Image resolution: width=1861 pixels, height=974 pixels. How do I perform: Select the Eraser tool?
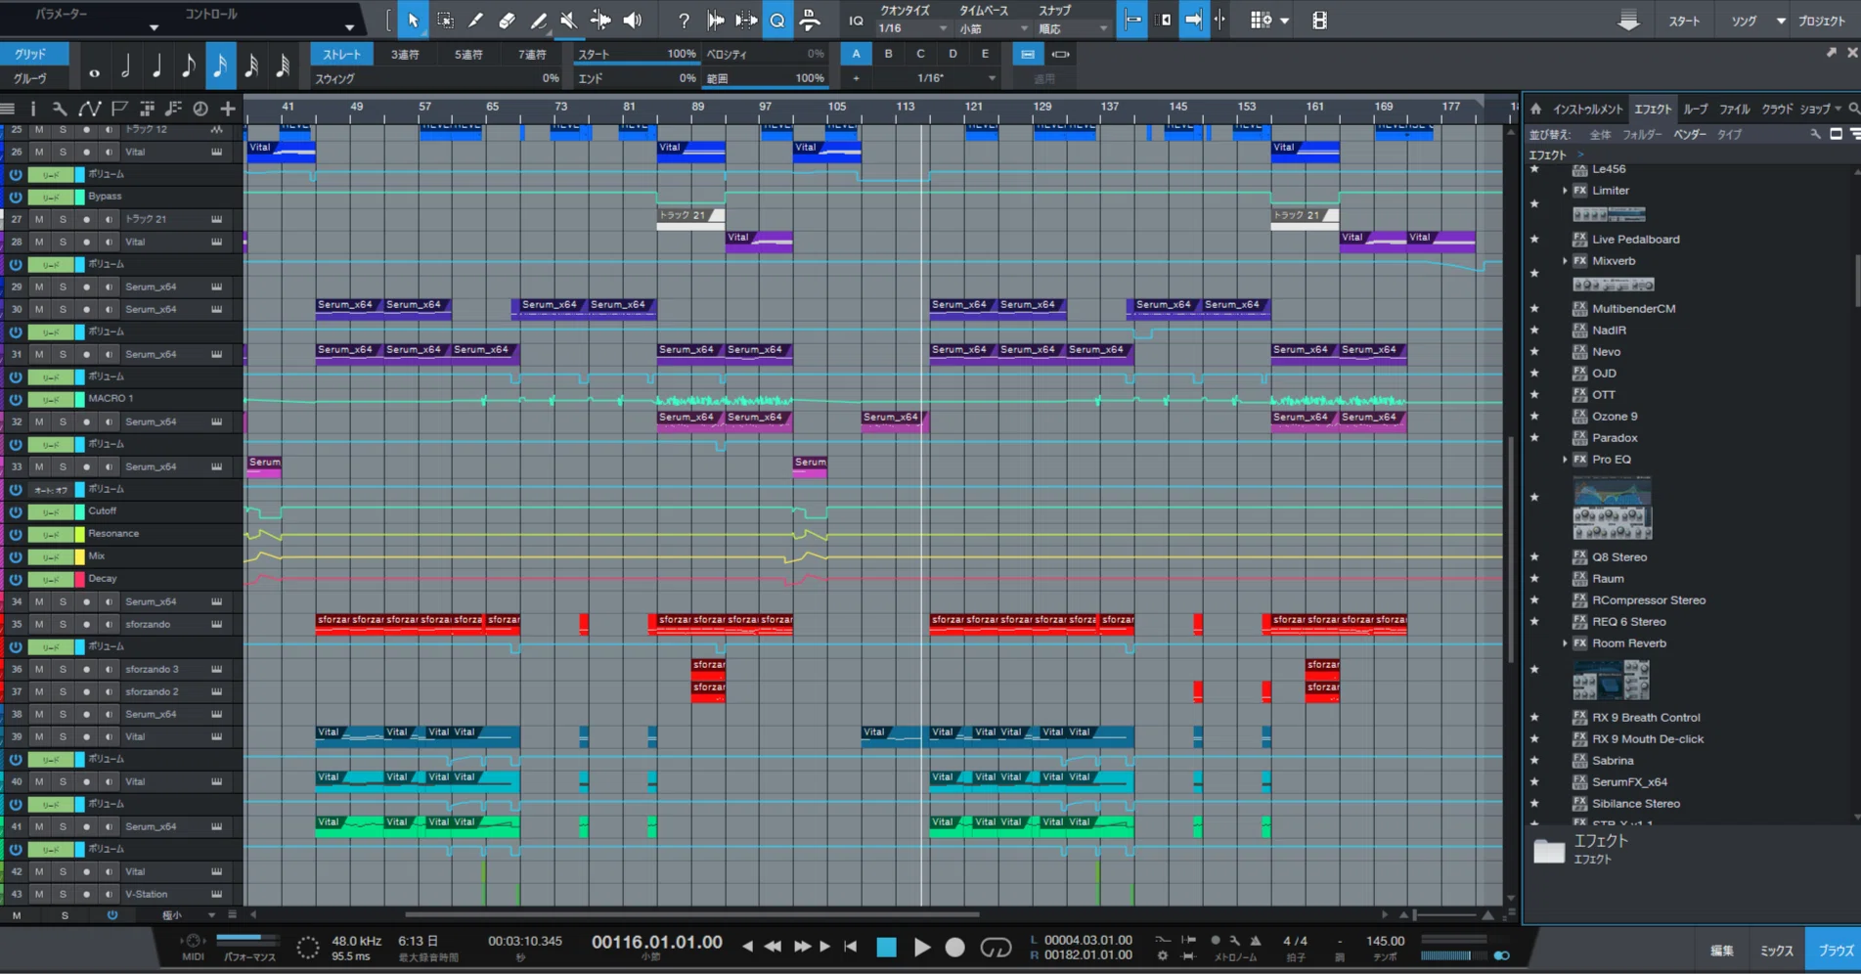click(507, 21)
